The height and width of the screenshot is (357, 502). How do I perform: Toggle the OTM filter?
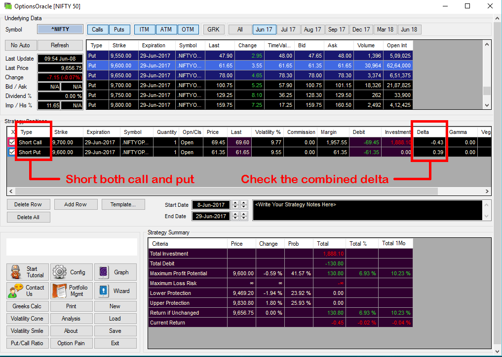tap(188, 30)
